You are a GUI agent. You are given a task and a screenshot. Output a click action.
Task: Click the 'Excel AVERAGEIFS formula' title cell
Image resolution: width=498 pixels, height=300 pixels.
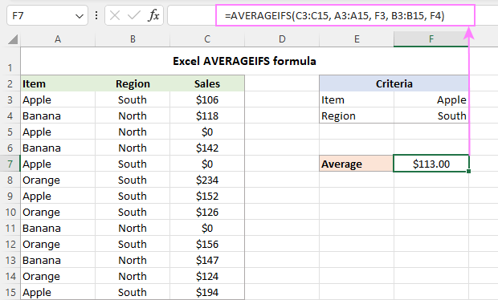point(244,61)
